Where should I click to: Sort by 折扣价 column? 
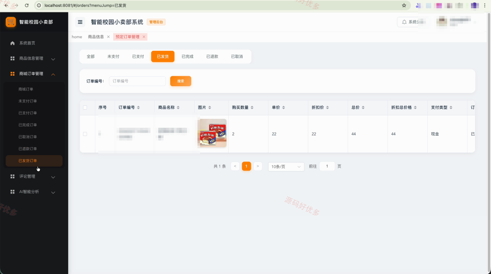tap(327, 108)
